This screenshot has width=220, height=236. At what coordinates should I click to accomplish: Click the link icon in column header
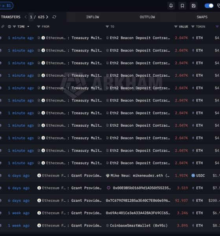pos(3,26)
